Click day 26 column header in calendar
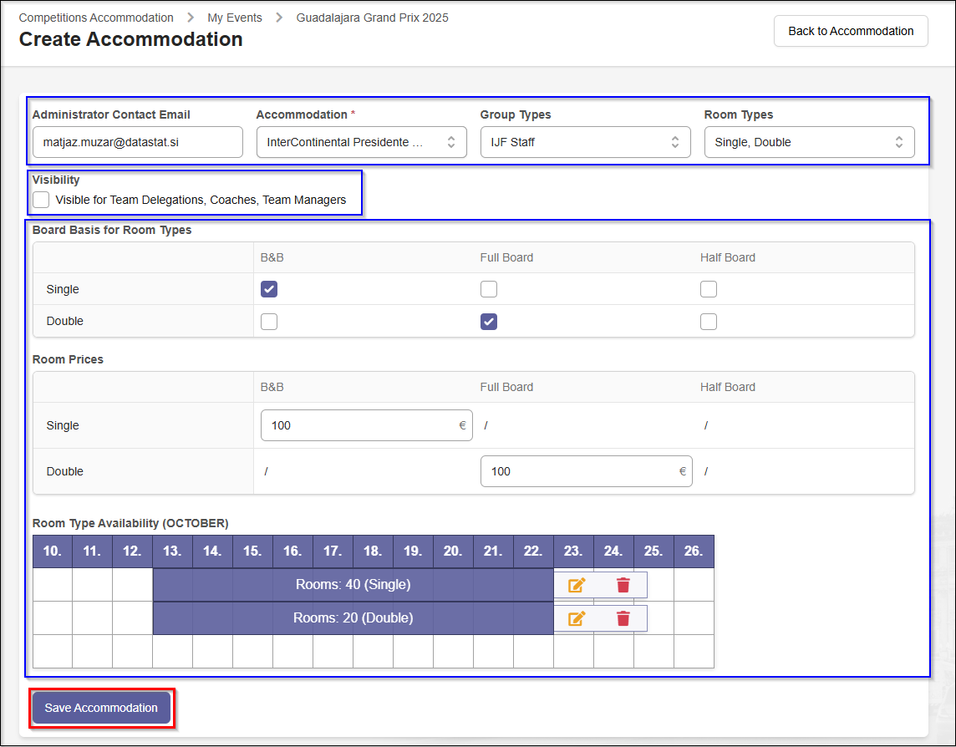 point(694,551)
